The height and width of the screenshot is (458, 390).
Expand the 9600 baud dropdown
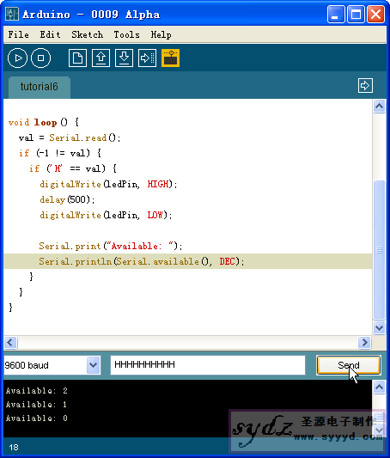(x=93, y=365)
